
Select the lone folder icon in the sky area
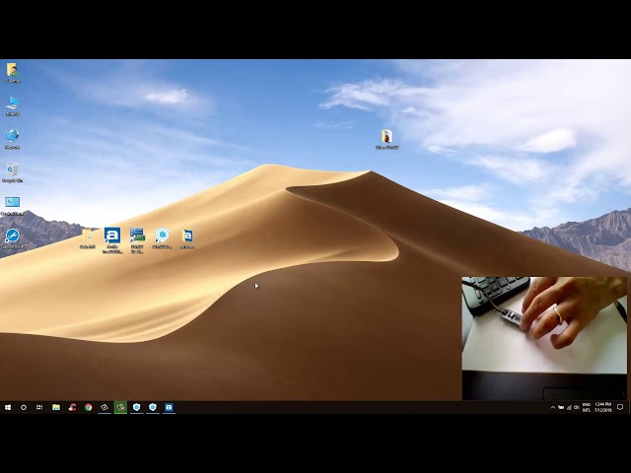tap(386, 139)
